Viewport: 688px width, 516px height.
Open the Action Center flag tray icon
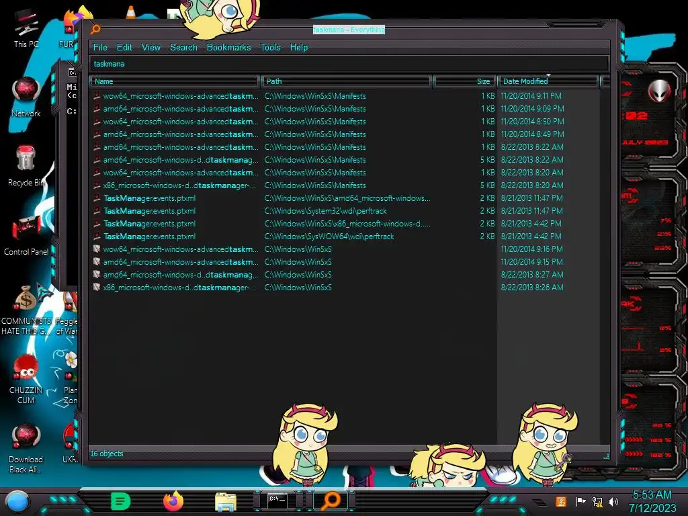[x=580, y=501]
